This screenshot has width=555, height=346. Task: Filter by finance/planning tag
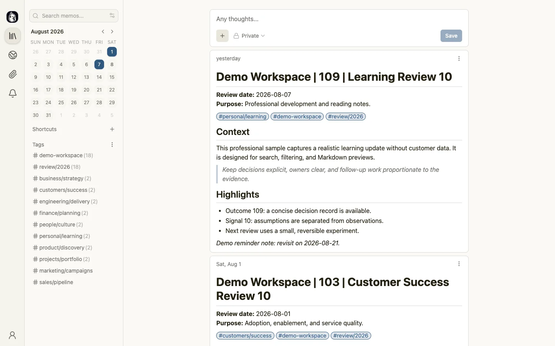coord(61,213)
